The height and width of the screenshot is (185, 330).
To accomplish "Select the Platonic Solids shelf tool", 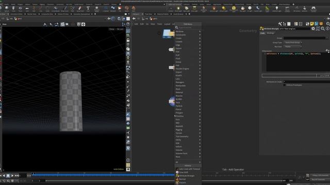I will pyautogui.click(x=96, y=9).
